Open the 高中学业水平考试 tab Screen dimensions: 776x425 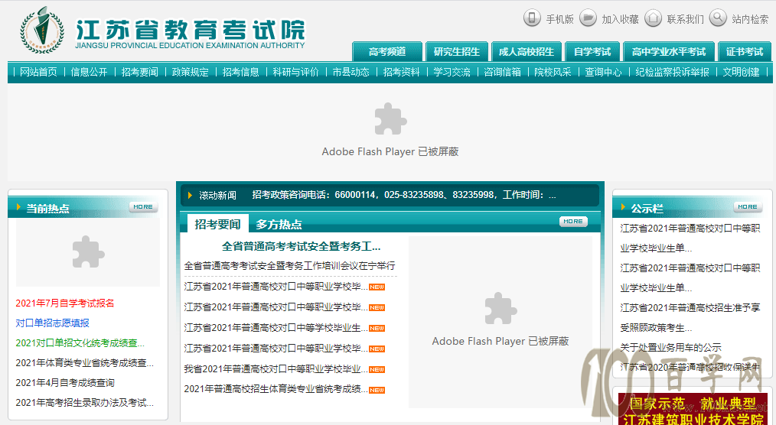pos(669,51)
